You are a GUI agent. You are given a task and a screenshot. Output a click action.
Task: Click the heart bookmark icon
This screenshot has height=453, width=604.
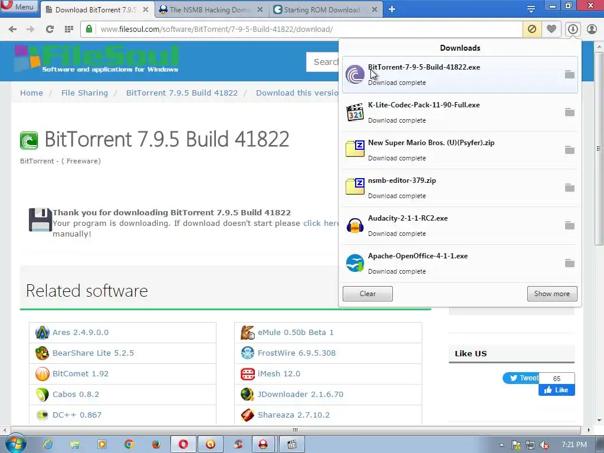552,29
